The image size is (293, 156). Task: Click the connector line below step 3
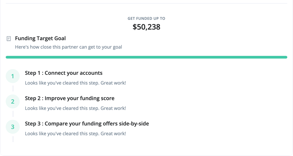point(13,139)
